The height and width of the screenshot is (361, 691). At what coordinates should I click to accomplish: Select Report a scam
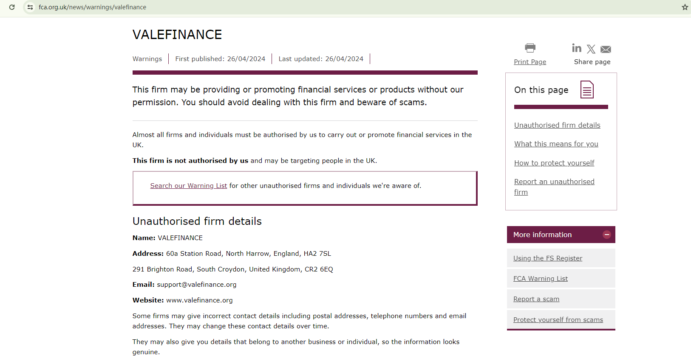tap(536, 299)
